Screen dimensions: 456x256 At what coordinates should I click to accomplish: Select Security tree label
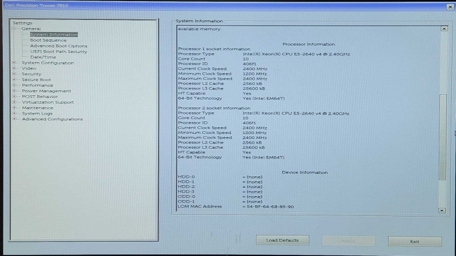31,74
